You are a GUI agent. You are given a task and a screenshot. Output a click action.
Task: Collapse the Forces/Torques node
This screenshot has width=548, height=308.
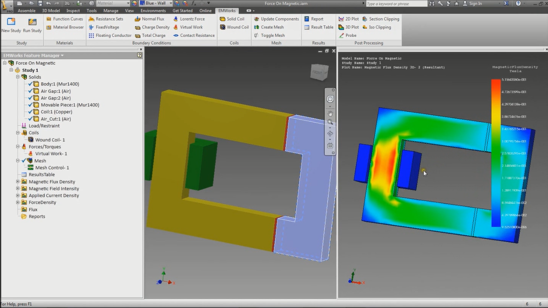coord(18,147)
